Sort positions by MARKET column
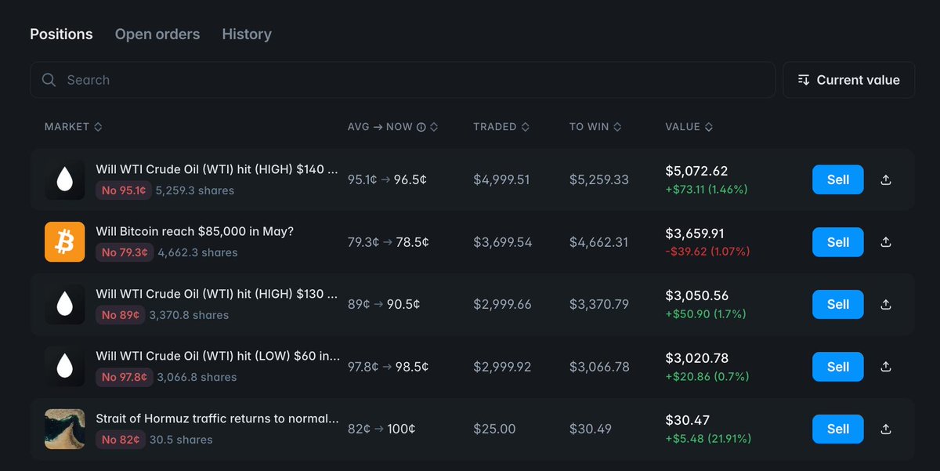The width and height of the screenshot is (940, 471). [74, 127]
